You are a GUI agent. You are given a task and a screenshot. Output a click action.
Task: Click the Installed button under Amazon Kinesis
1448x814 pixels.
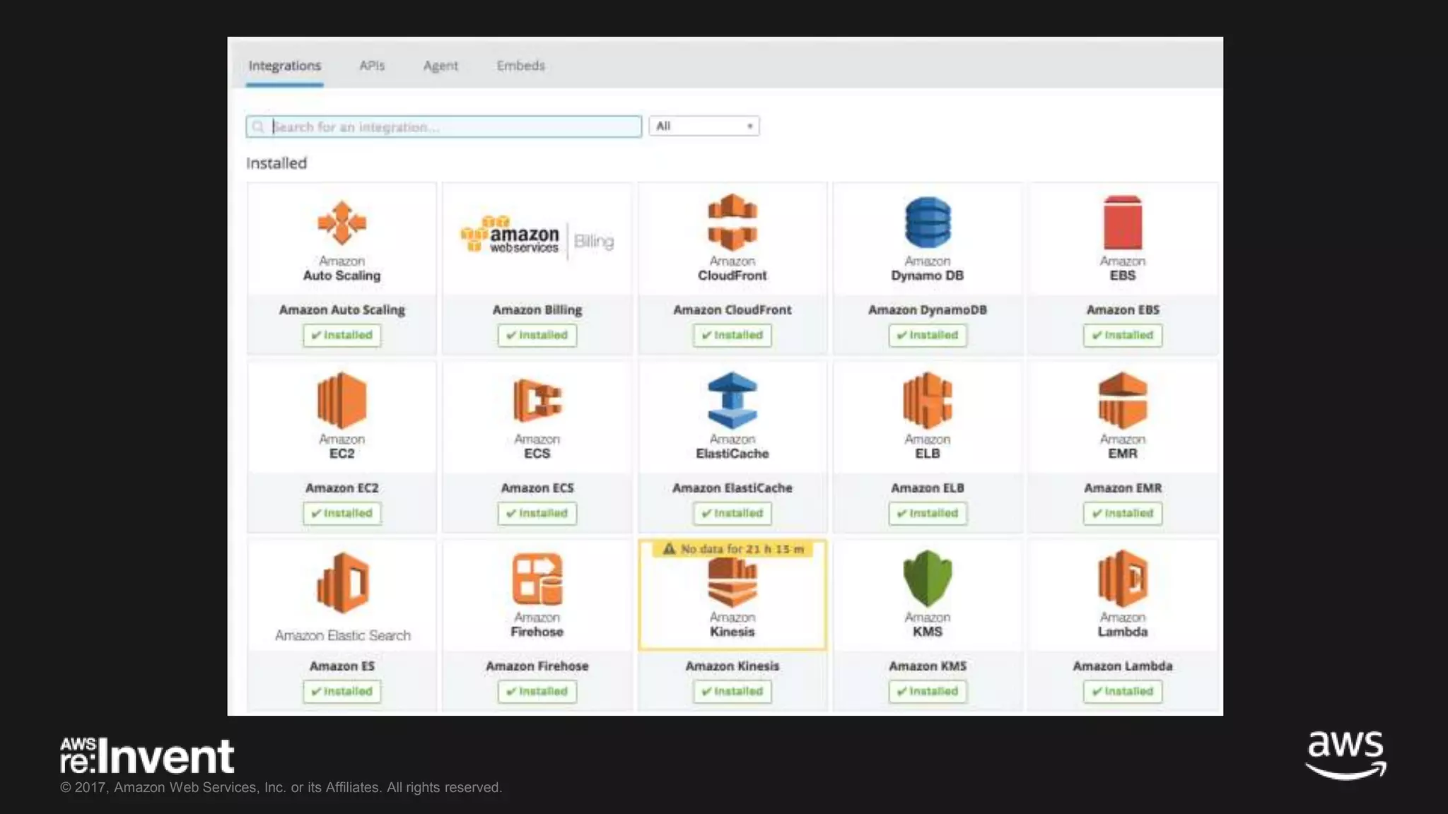pyautogui.click(x=732, y=691)
